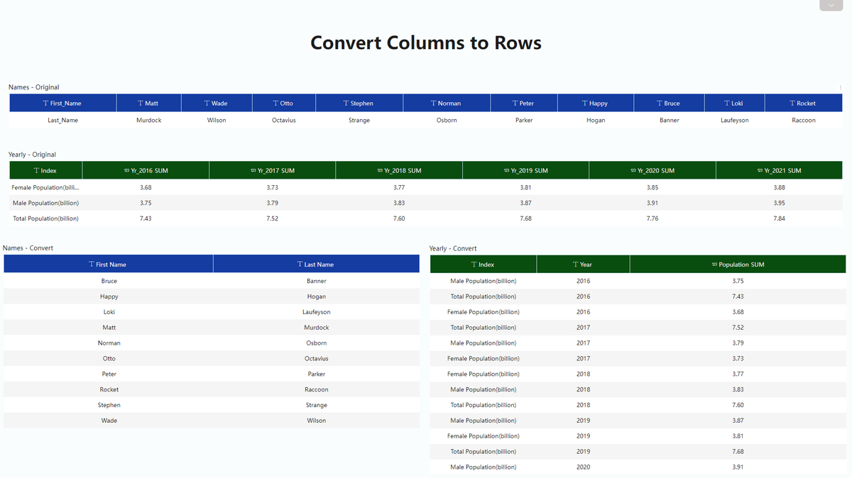852x478 pixels.
Task: Click the 3.91 value in Yearly - Convert
Action: (x=738, y=467)
